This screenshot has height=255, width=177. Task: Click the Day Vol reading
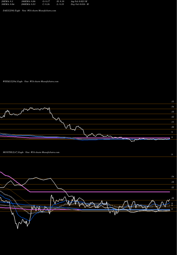80,4
